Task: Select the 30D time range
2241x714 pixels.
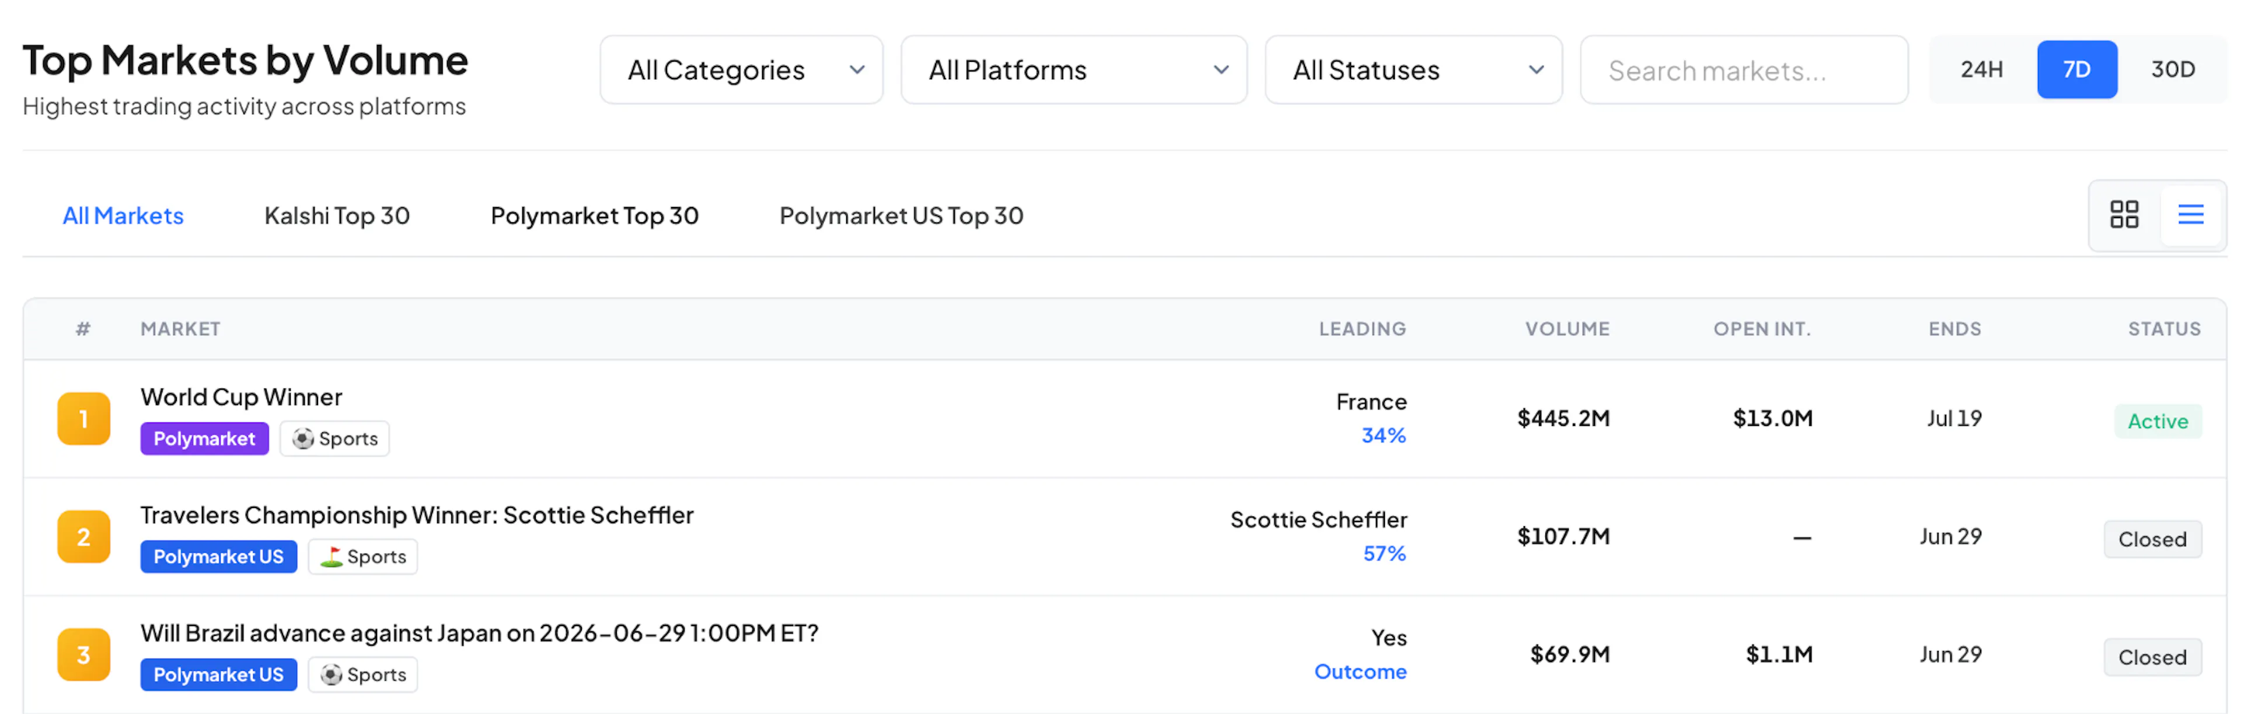Action: click(2172, 69)
